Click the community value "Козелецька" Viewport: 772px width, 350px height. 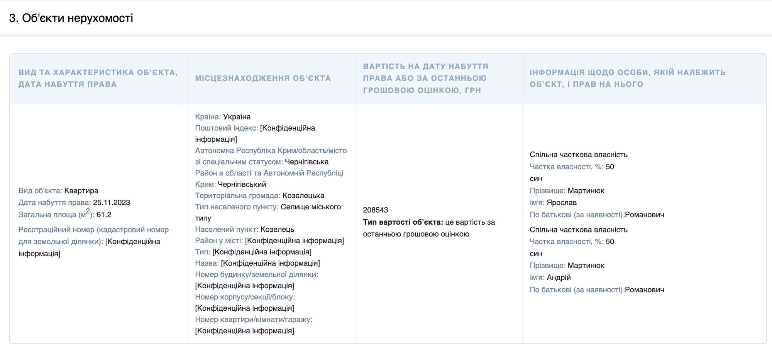coord(303,195)
